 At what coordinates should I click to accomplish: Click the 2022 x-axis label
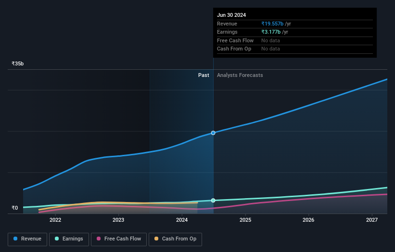pyautogui.click(x=55, y=220)
